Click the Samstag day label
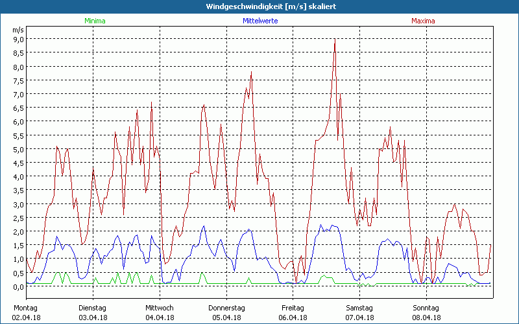Viewport: 519px width, 324px height. pos(359,308)
